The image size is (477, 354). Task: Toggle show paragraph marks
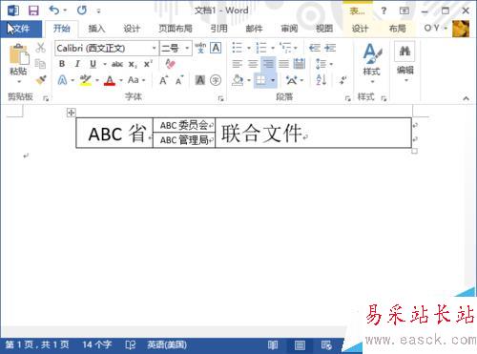point(342,80)
